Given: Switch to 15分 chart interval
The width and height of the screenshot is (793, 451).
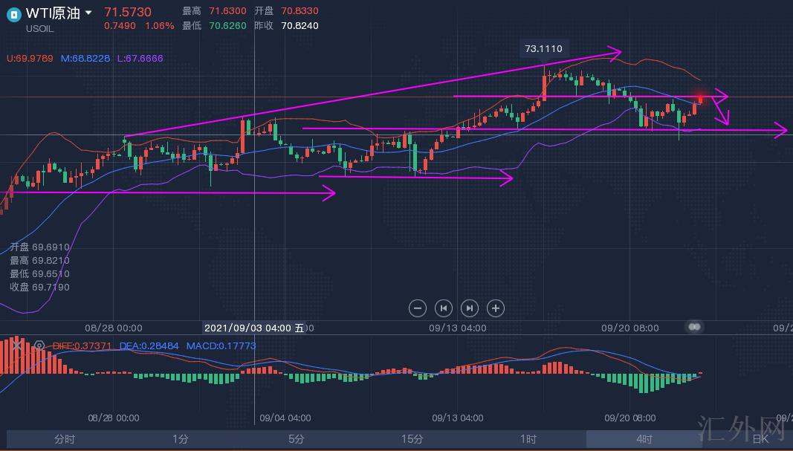Looking at the screenshot, I should pos(412,439).
